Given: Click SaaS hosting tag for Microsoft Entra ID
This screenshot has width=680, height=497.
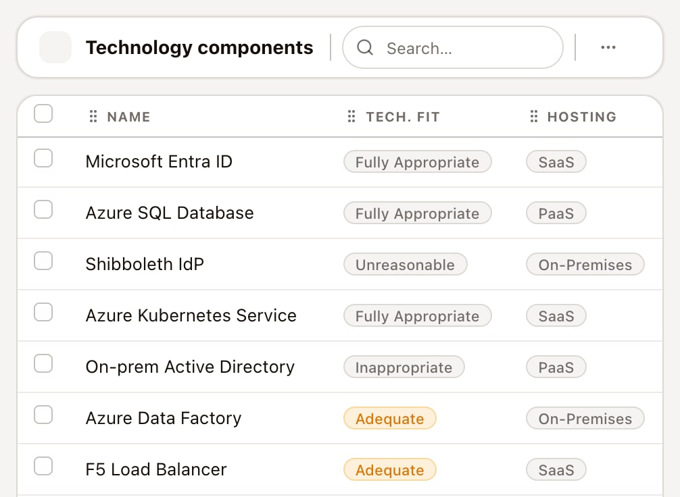Looking at the screenshot, I should click(x=556, y=161).
